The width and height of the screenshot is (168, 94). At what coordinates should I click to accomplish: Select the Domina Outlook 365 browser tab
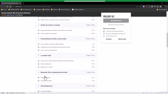pyautogui.click(x=11, y=3)
